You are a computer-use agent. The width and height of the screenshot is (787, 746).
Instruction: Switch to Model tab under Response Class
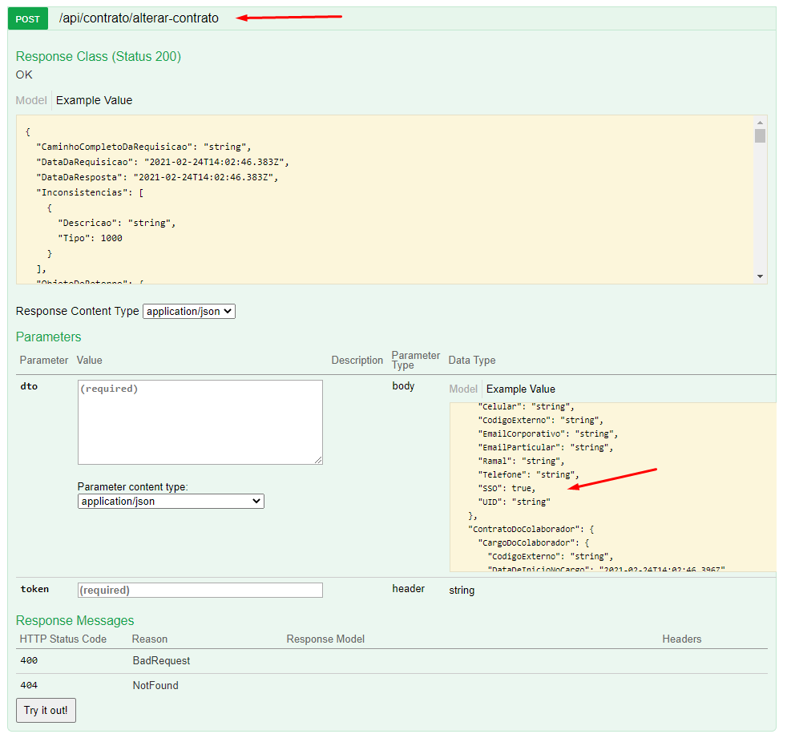(x=31, y=100)
